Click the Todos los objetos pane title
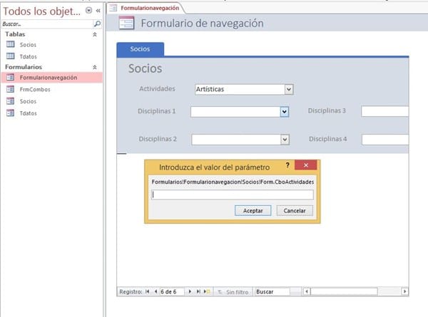Viewport: 428px width, 317px height. tap(42, 11)
